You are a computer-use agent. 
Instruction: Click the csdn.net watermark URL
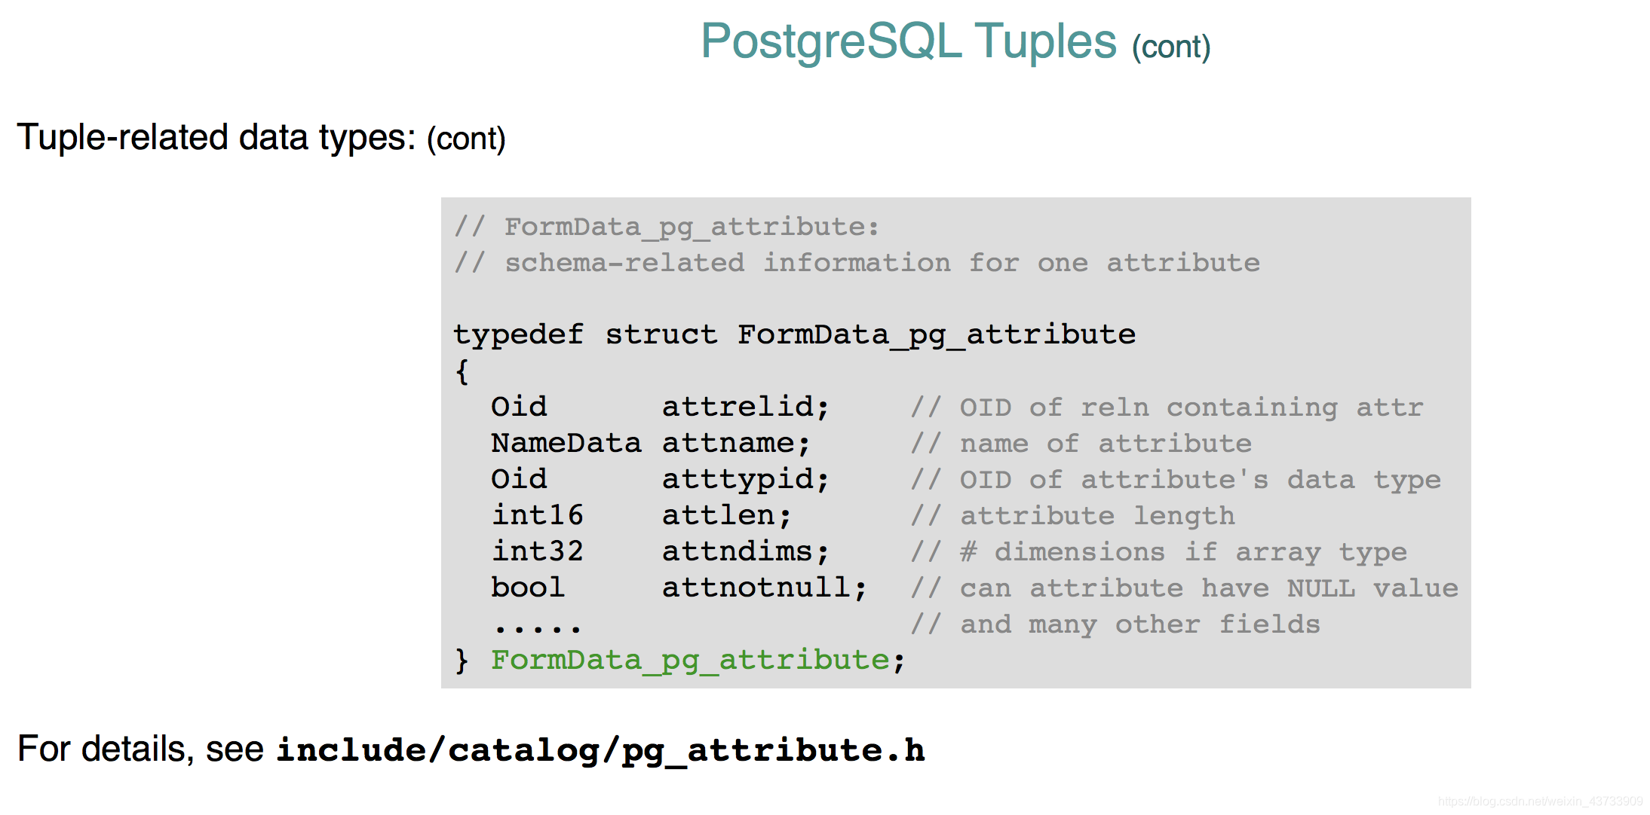pos(1540,801)
